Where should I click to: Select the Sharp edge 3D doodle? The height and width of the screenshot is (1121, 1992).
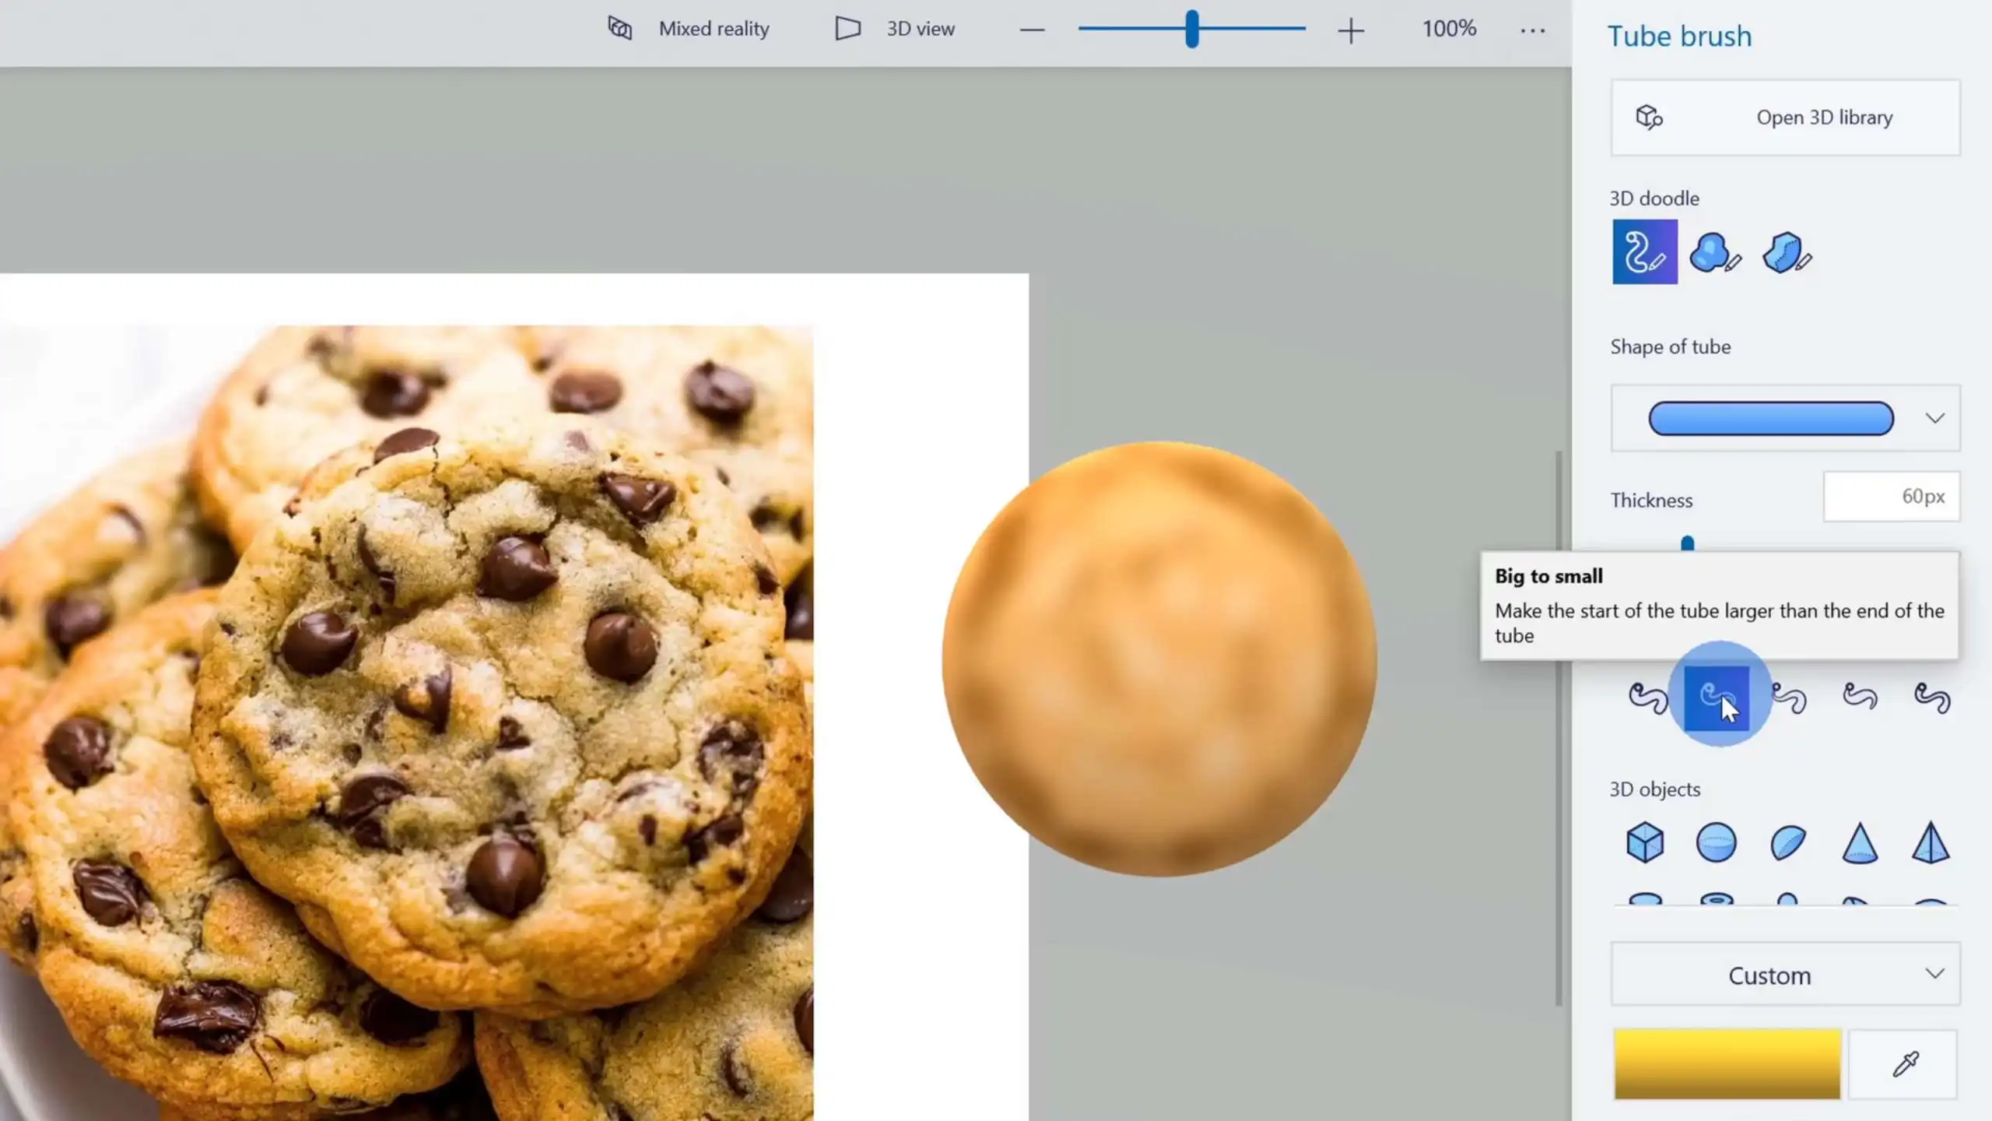click(1787, 252)
